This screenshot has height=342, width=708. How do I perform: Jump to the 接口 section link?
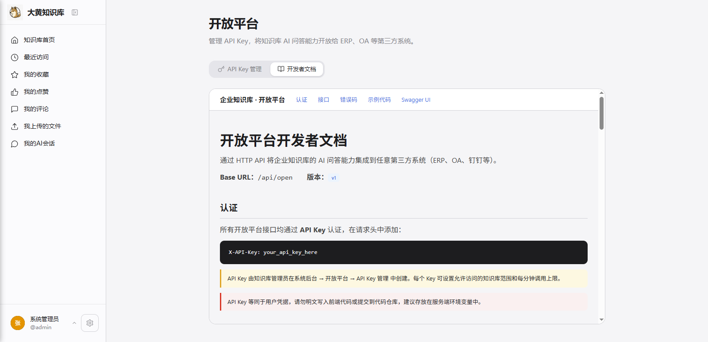323,100
